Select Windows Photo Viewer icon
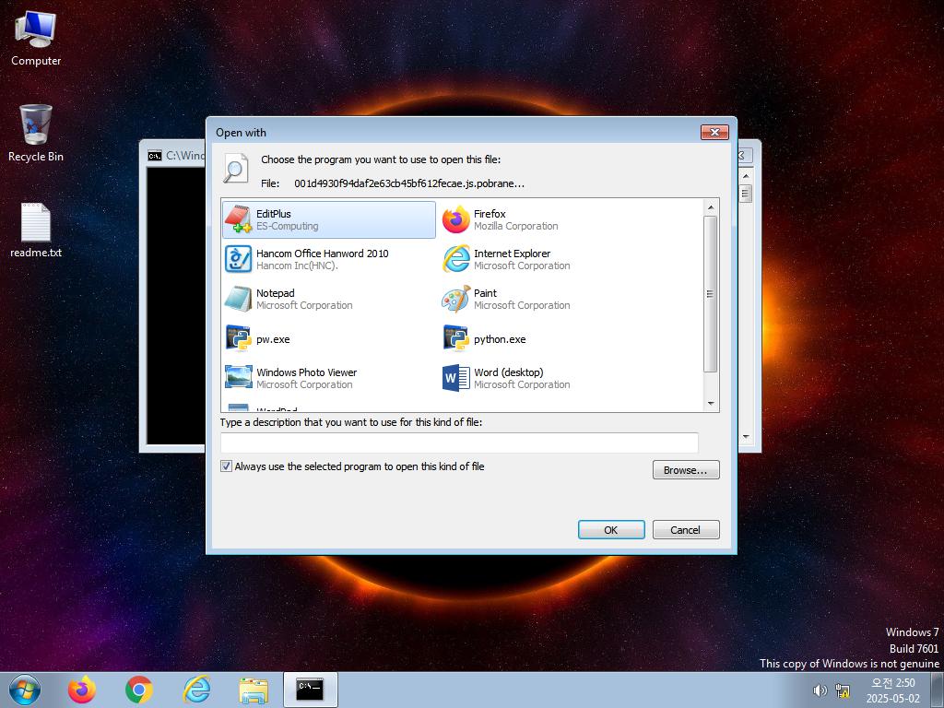The image size is (944, 708). (238, 377)
